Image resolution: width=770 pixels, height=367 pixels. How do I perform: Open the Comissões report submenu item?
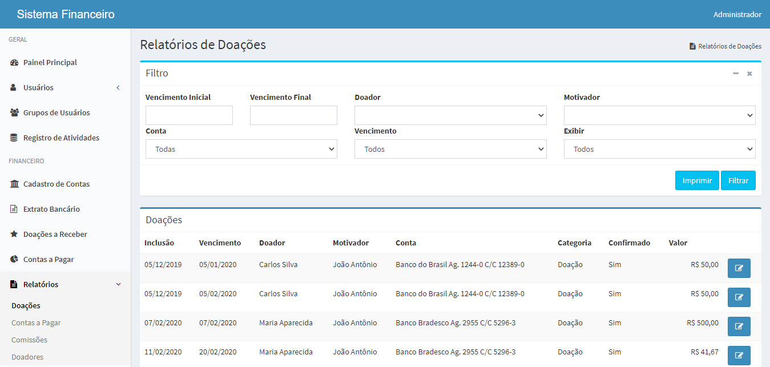point(30,340)
